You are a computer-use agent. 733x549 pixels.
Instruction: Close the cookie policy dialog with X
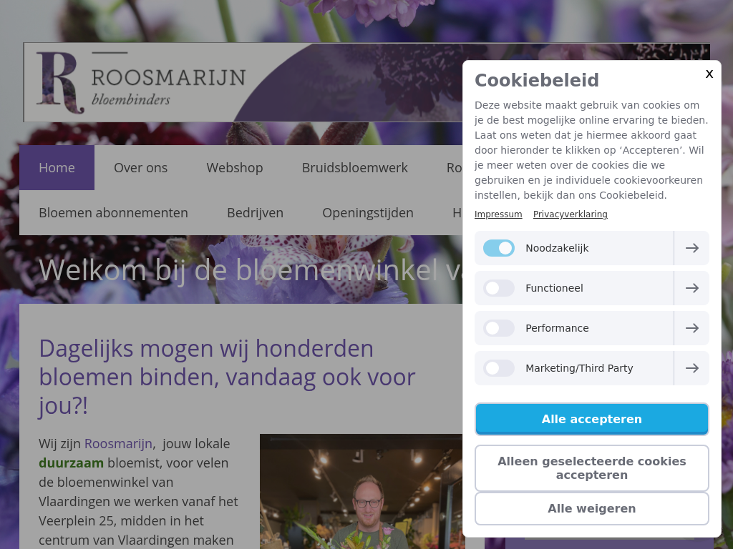(x=709, y=74)
